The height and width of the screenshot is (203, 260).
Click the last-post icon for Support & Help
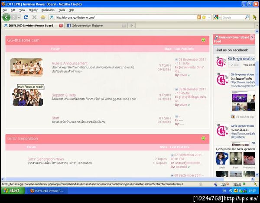[x=176, y=90]
